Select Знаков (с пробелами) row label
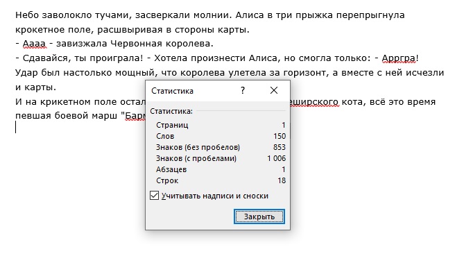This screenshot has height=272, width=455. (196, 158)
